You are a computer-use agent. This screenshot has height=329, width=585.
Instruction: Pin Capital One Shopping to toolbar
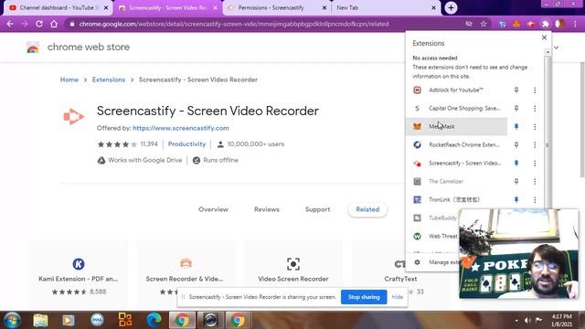(x=516, y=108)
